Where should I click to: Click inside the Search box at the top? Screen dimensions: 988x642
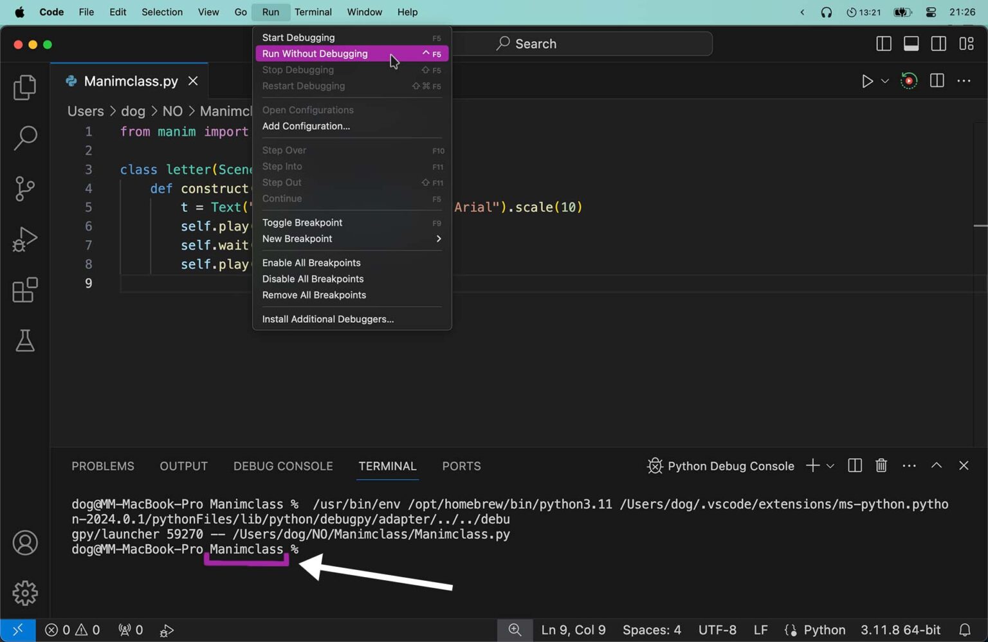[584, 43]
